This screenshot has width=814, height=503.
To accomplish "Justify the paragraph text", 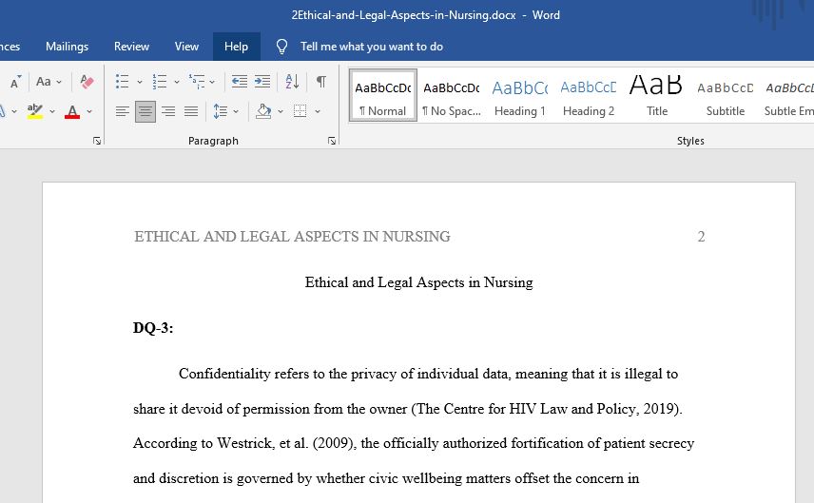I will 191,111.
